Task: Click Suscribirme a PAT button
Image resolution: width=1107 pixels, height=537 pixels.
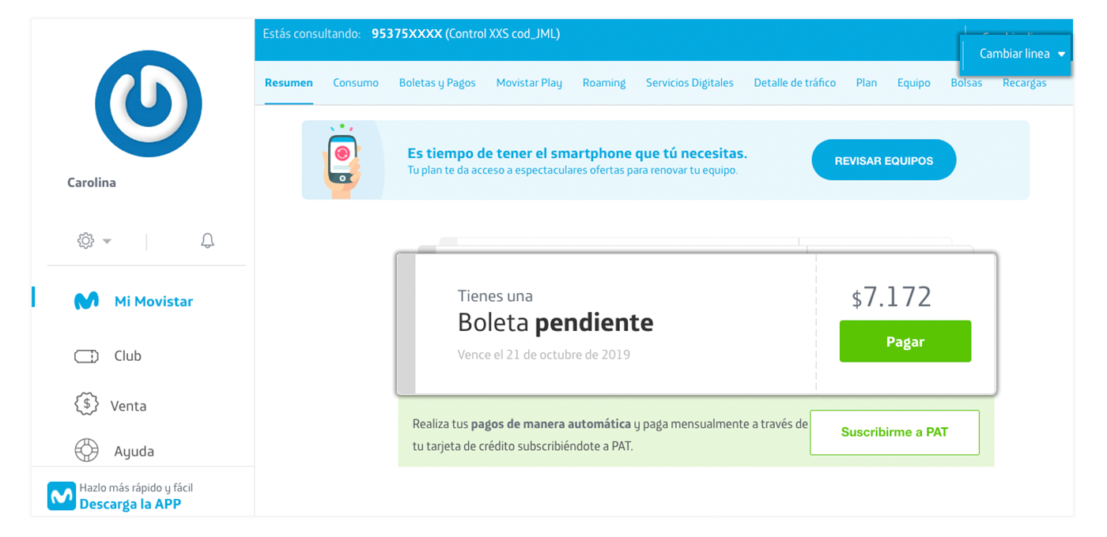Action: [894, 432]
